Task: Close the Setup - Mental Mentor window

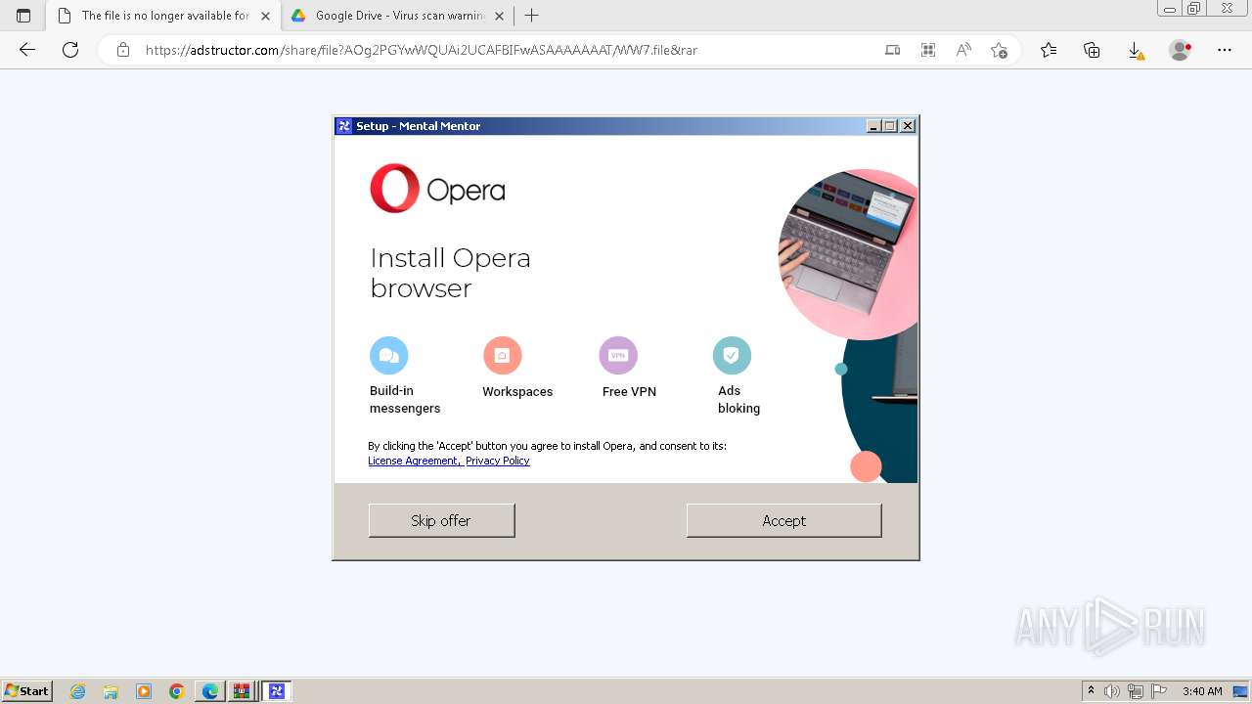Action: point(908,126)
